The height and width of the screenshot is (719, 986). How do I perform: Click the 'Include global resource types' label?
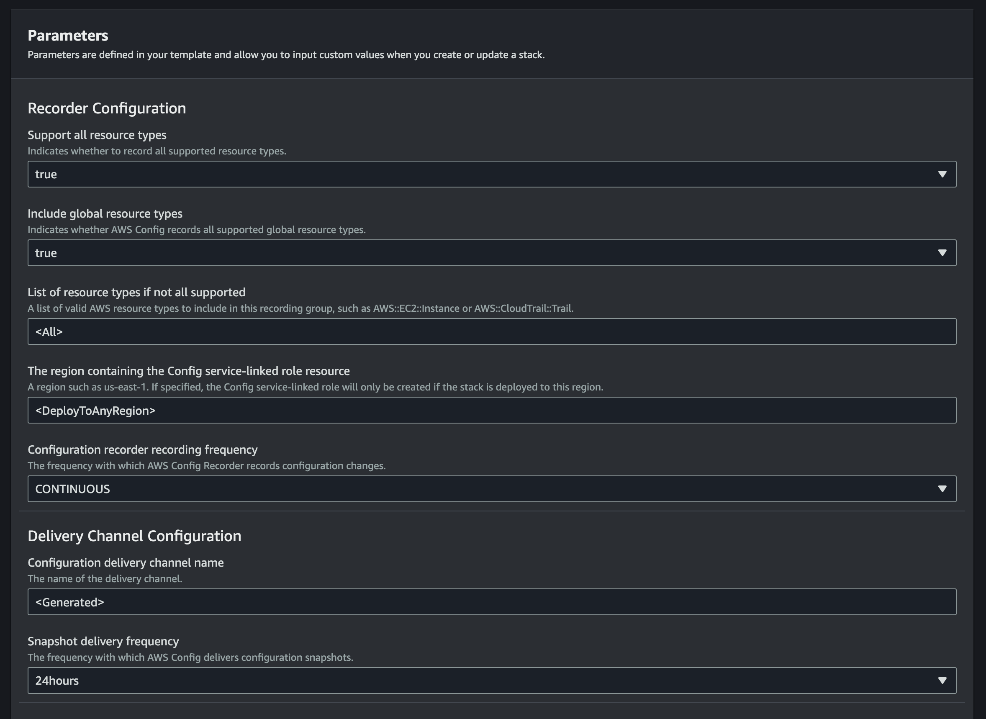(x=105, y=214)
